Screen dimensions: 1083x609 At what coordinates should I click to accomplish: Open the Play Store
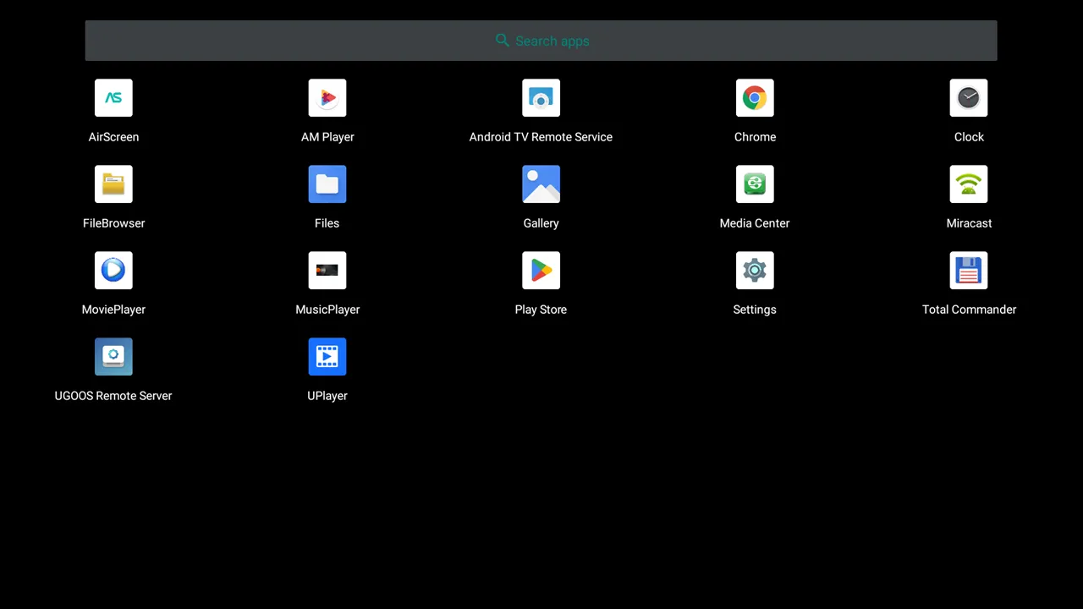tap(541, 270)
